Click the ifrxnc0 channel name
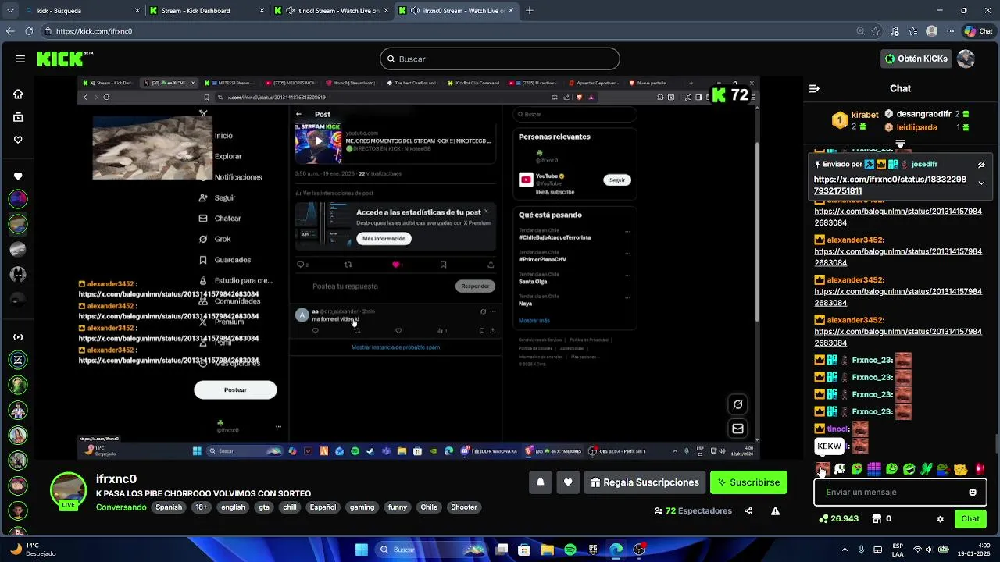The height and width of the screenshot is (562, 1000). pos(116,479)
